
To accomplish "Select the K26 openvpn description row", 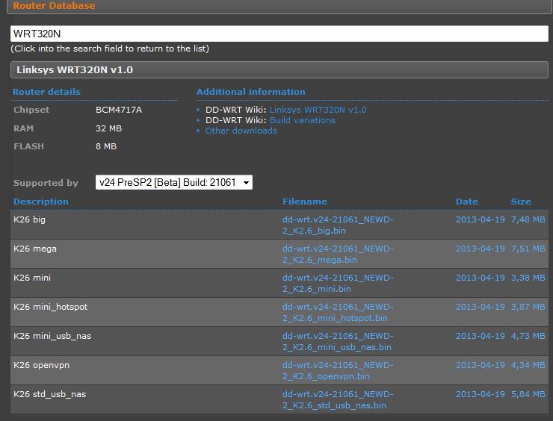I will click(41, 365).
